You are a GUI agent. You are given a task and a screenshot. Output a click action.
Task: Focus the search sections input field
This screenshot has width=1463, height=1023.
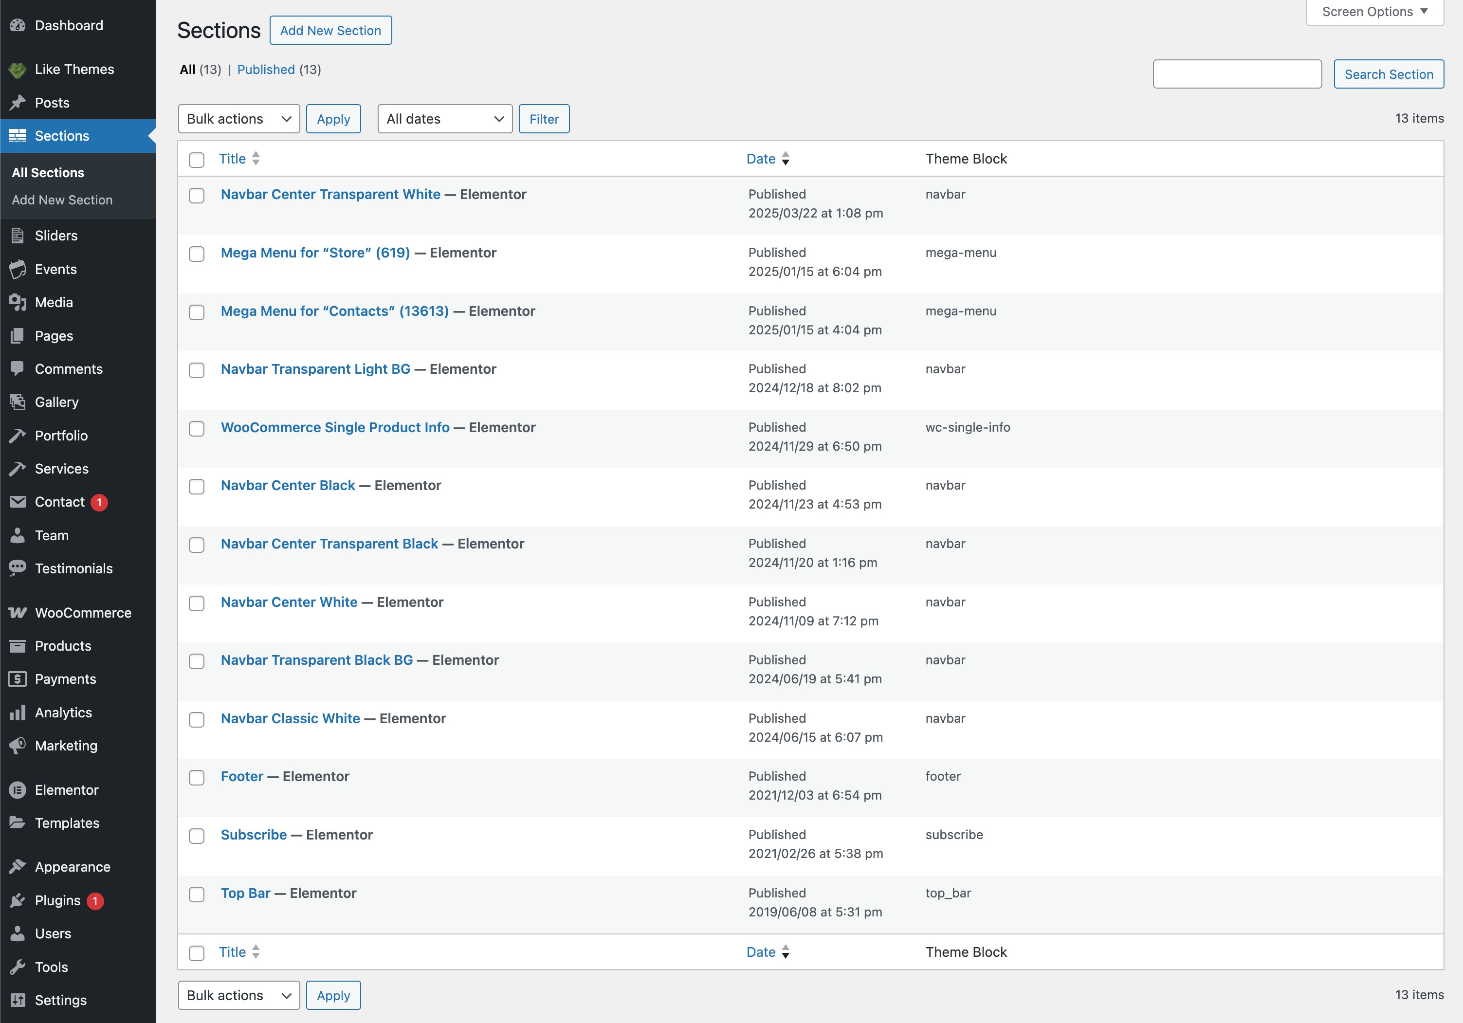pos(1237,74)
